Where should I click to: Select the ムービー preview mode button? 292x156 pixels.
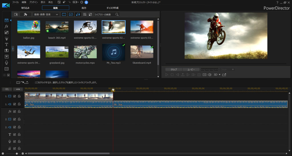click(x=191, y=69)
